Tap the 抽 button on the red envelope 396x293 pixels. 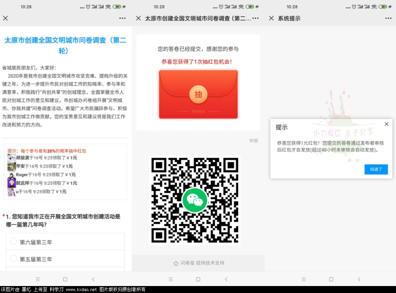pos(198,94)
